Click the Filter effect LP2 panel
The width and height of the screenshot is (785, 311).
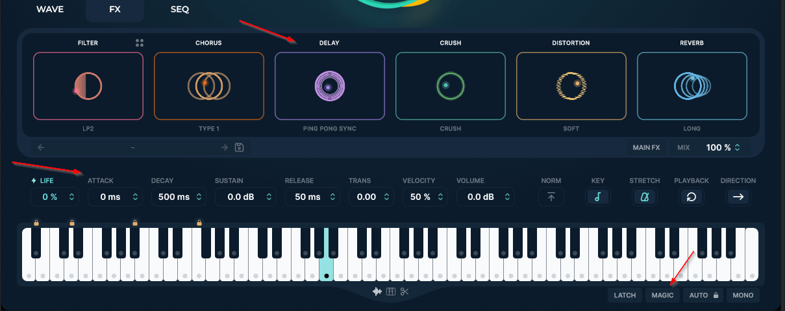88,86
